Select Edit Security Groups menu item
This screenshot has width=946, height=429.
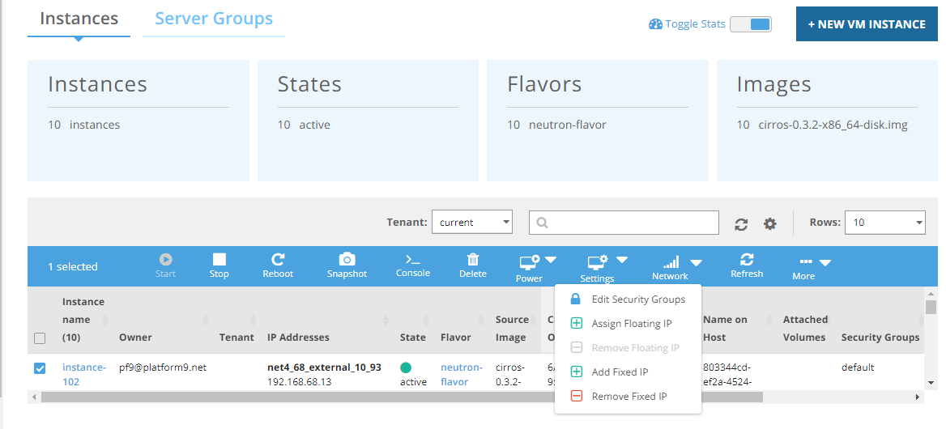[638, 299]
